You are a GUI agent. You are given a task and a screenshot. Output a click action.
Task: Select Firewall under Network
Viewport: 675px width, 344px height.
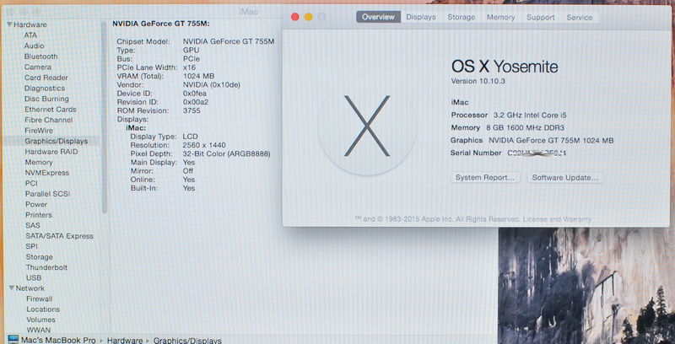[39, 298]
